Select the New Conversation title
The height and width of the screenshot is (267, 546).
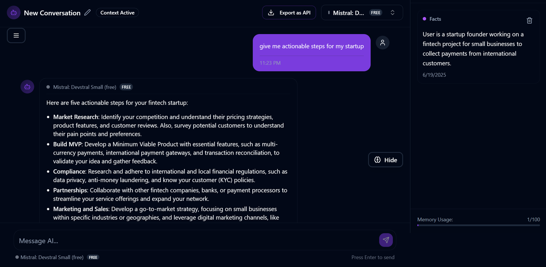[x=52, y=13]
